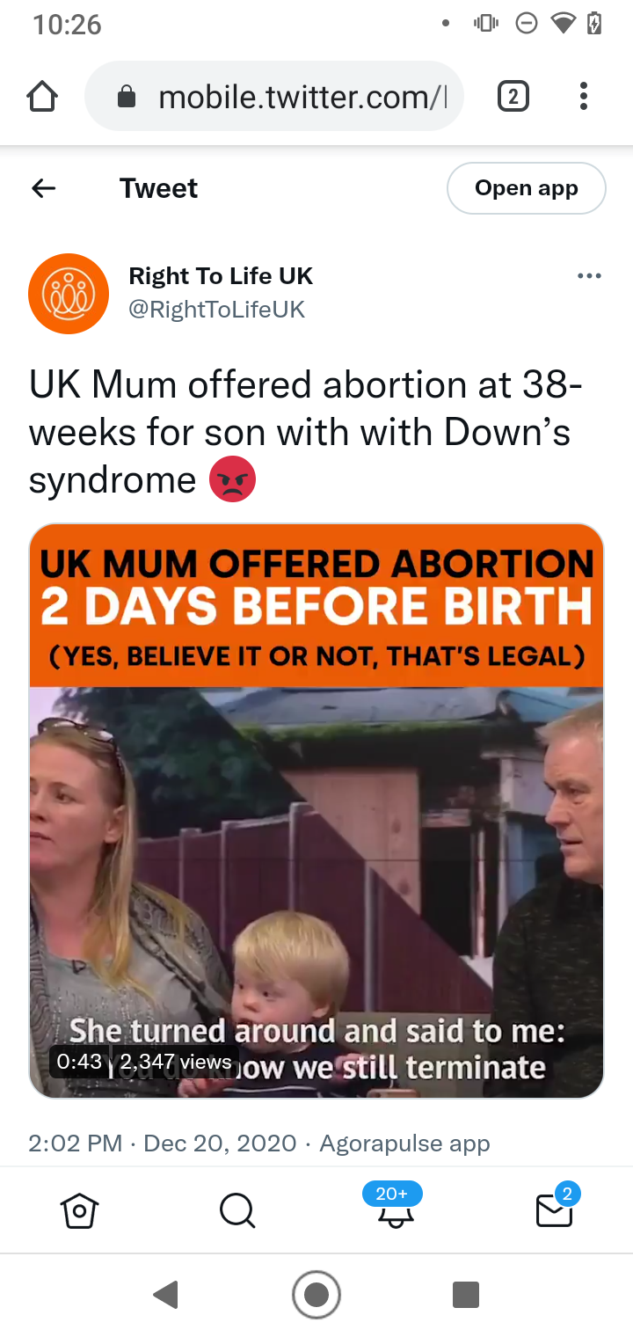Expand the tweet's more options menu

(589, 276)
